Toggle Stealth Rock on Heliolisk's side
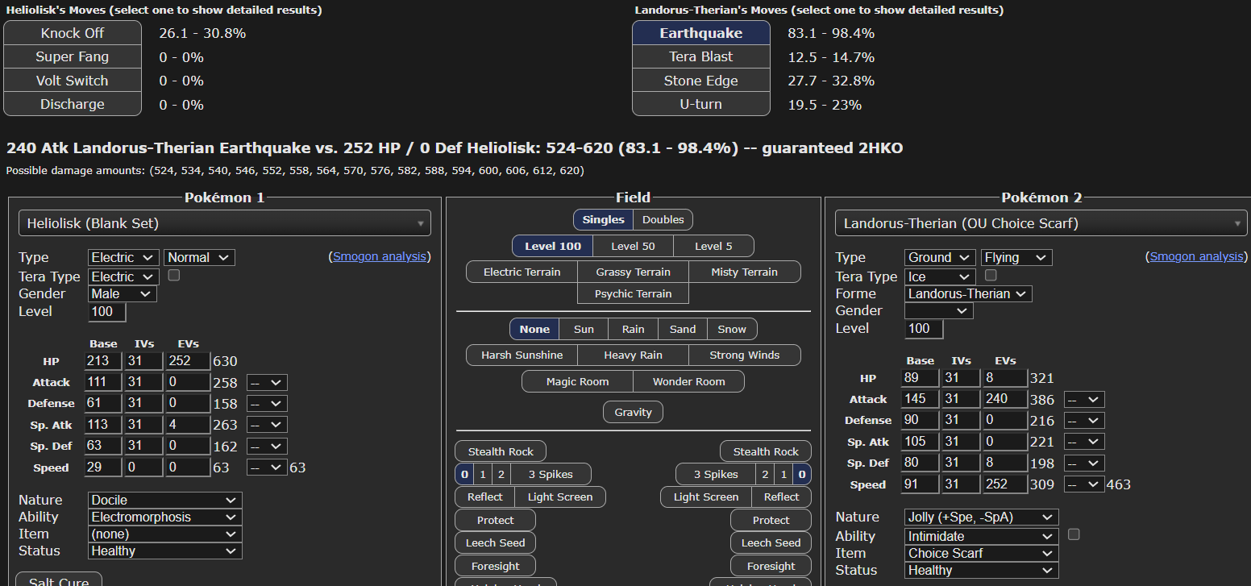Image resolution: width=1251 pixels, height=586 pixels. [x=500, y=451]
